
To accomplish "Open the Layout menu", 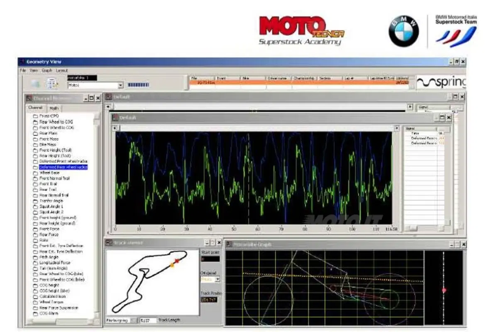I will [61, 71].
